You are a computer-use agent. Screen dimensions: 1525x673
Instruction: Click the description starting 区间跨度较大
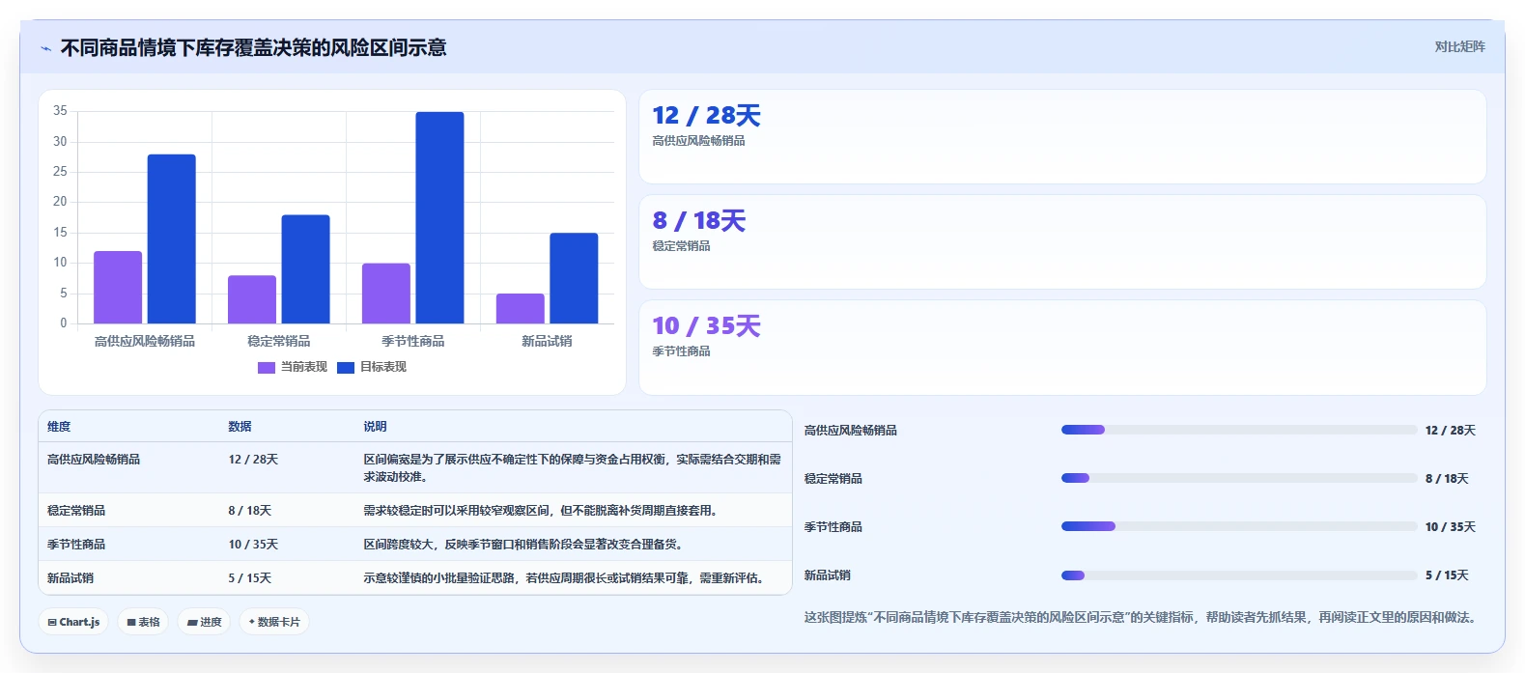[x=525, y=544]
